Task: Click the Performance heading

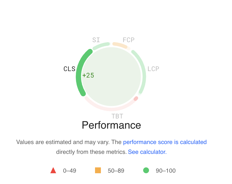Action: tap(111, 125)
